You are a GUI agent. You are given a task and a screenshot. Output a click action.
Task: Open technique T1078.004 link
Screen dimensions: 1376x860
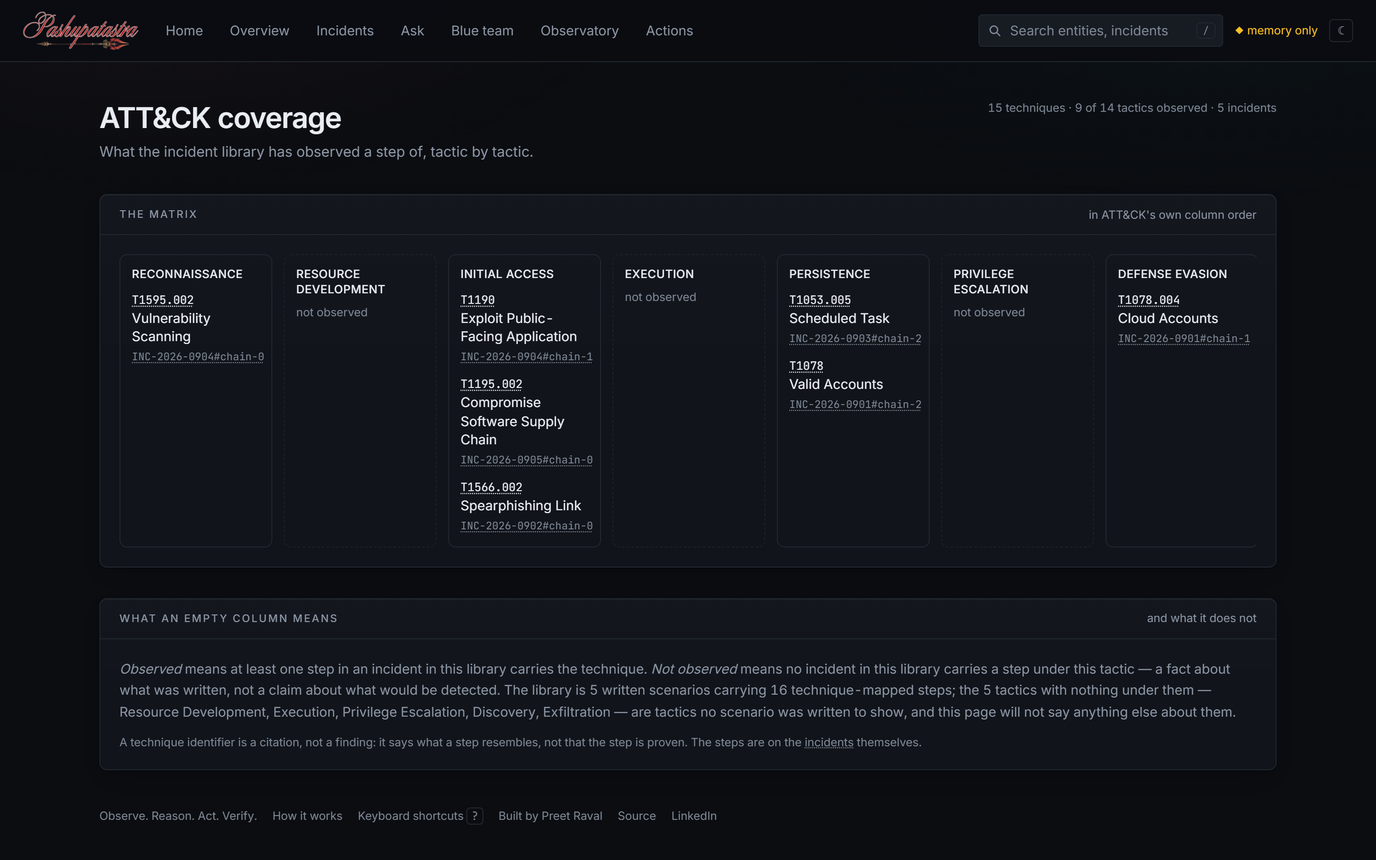click(x=1149, y=300)
